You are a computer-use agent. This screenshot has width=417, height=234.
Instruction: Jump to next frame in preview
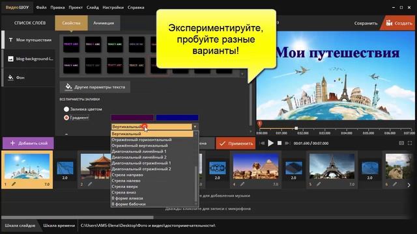287,143
